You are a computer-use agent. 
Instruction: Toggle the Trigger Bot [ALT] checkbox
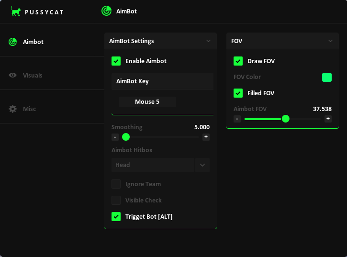[x=116, y=217]
